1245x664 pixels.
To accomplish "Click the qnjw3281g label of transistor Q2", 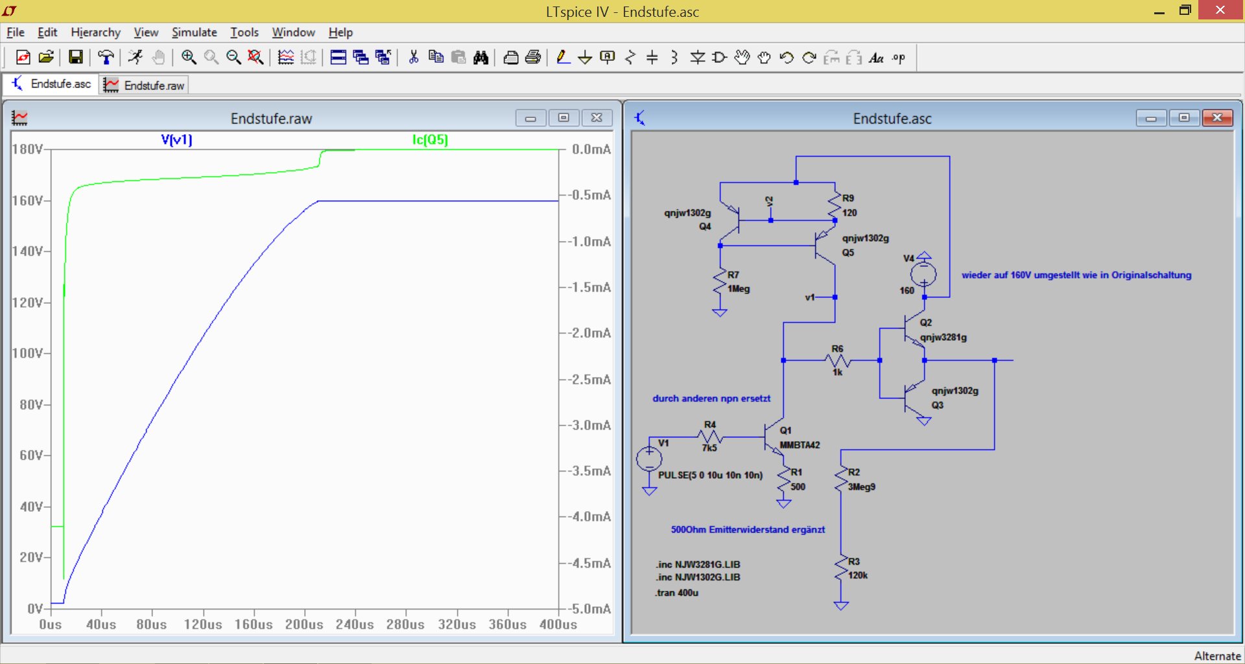I will (943, 338).
